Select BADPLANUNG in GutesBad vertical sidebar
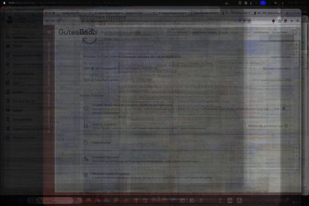The height and width of the screenshot is (206, 309). point(49,76)
